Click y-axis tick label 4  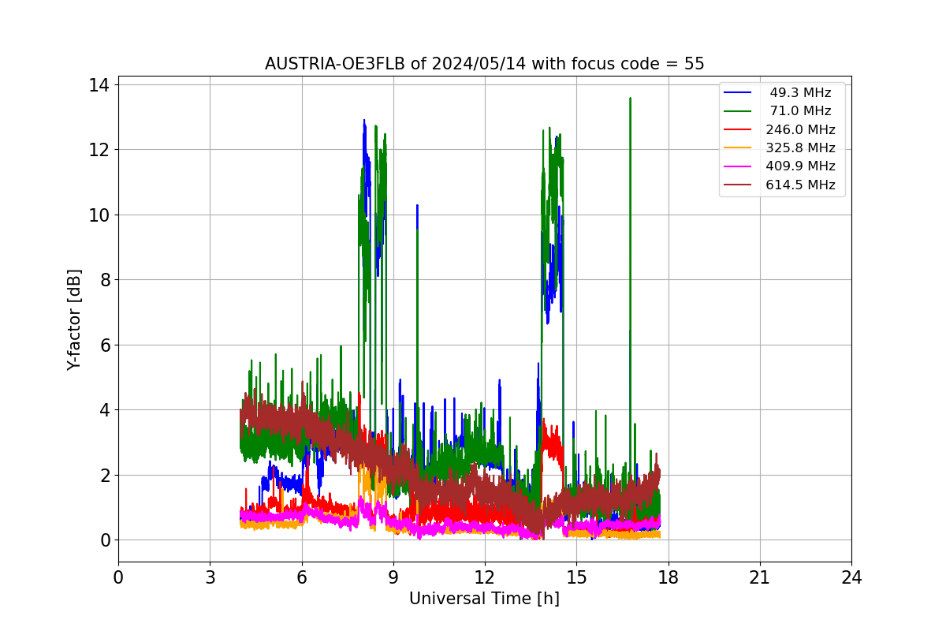click(x=106, y=410)
